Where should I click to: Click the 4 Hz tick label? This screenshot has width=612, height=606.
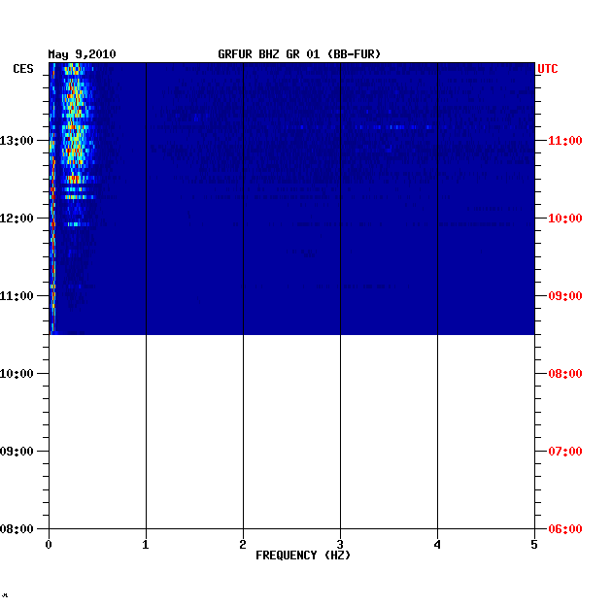pos(437,545)
